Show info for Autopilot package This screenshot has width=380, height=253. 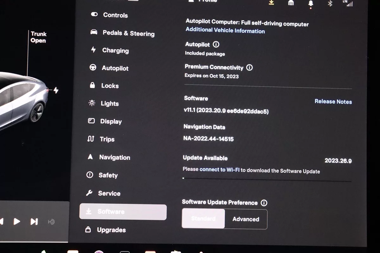point(216,45)
